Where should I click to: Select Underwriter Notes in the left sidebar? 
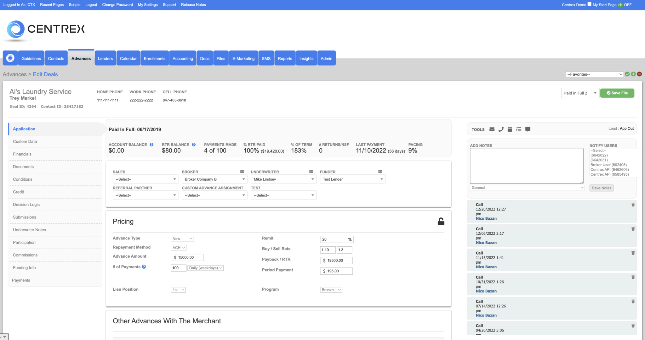(29, 230)
